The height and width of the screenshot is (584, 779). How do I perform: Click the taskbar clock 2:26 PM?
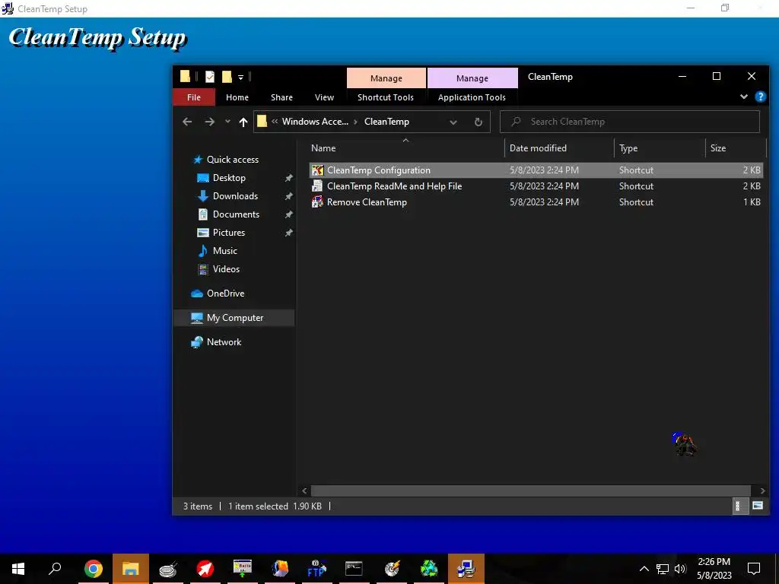point(714,569)
